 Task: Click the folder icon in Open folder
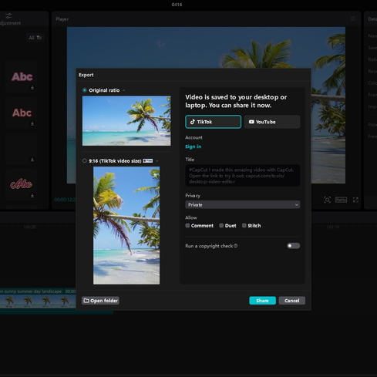(x=86, y=301)
